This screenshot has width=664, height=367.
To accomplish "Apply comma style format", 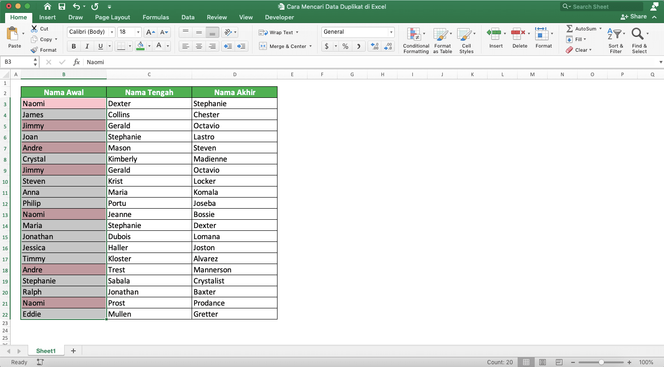I will pos(359,46).
